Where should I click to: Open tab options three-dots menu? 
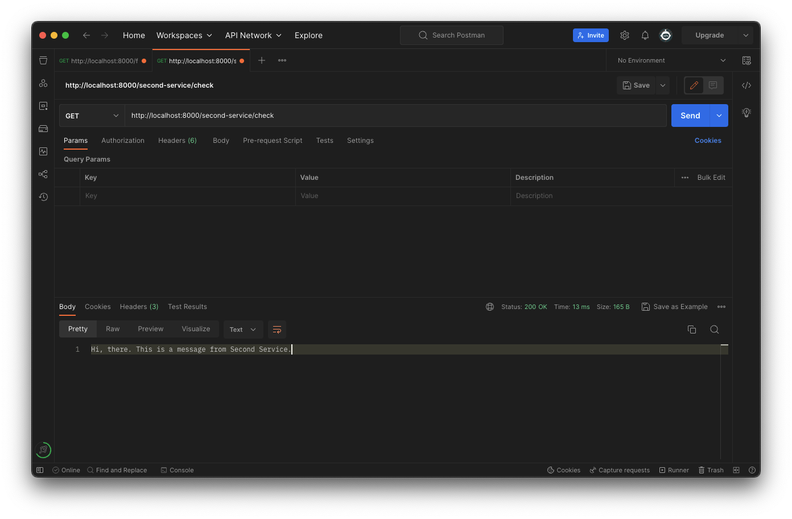pyautogui.click(x=282, y=60)
